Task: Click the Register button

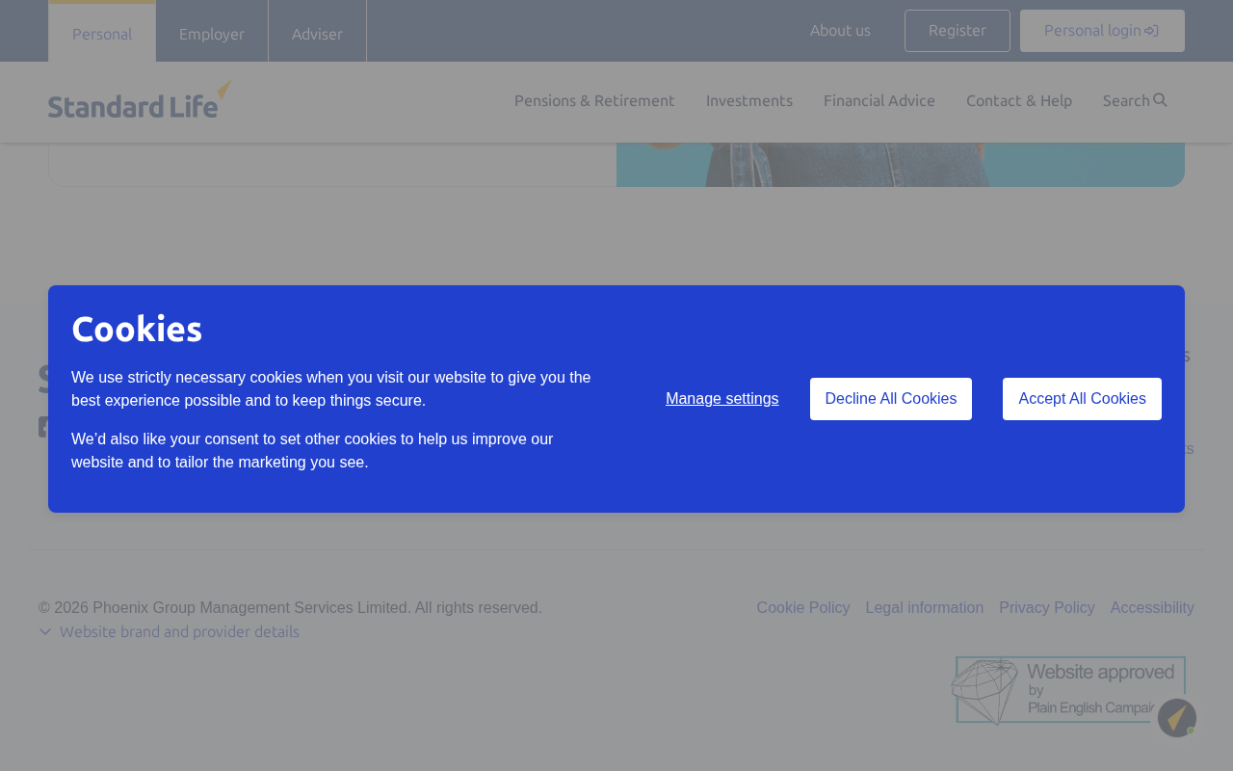Action: 958,31
